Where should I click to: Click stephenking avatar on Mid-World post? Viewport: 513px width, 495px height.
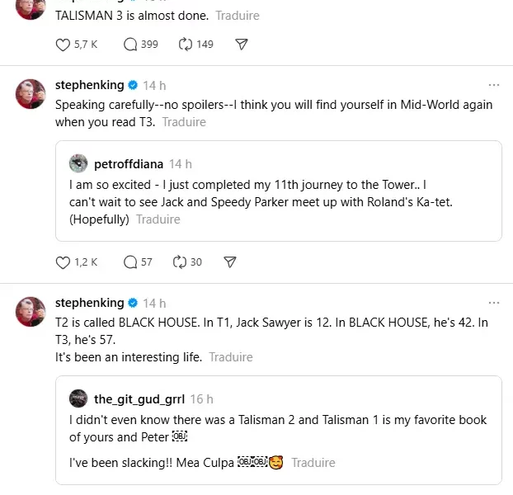click(31, 93)
